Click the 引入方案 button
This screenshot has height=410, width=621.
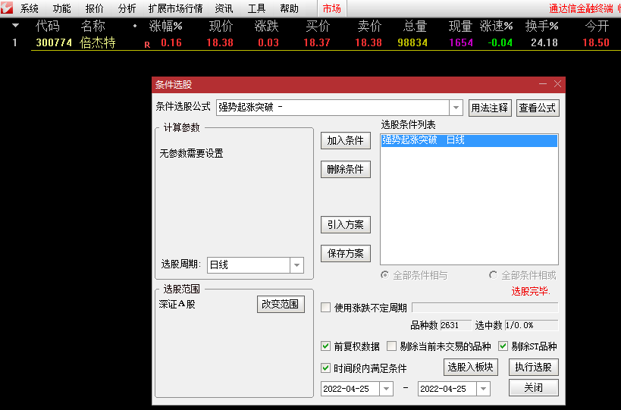[x=345, y=225]
